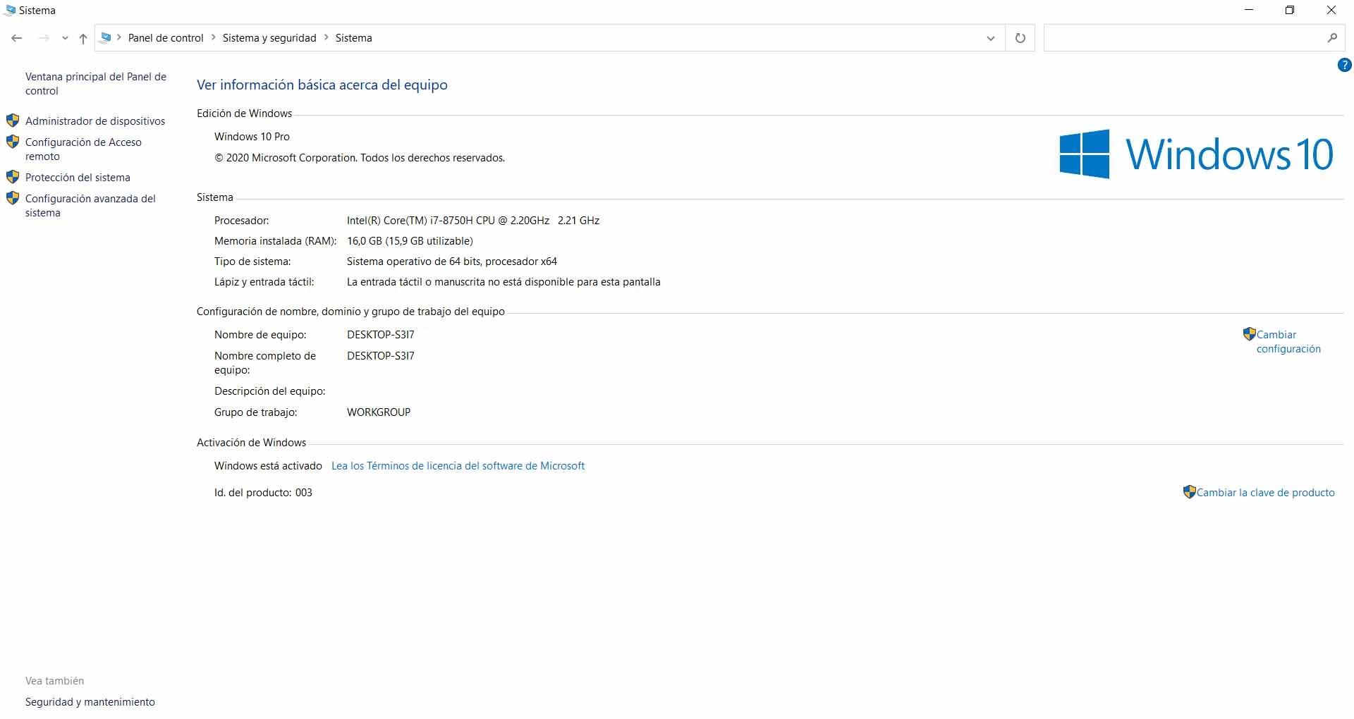The height and width of the screenshot is (719, 1354).
Task: Click shield icon beside Configuración de Acceso remoto
Action: tap(13, 142)
